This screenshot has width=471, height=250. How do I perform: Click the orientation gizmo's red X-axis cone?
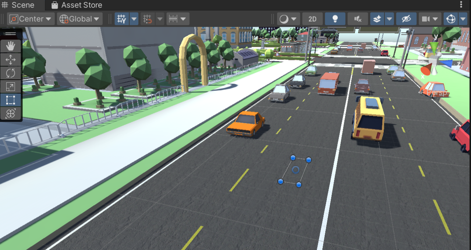426,69
